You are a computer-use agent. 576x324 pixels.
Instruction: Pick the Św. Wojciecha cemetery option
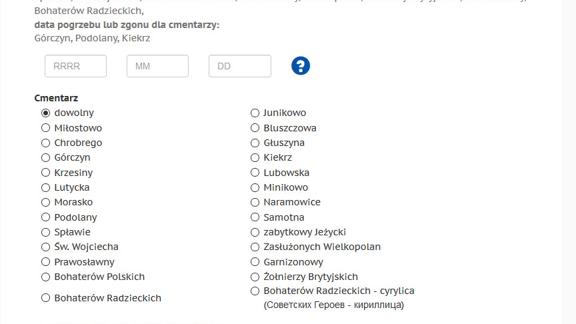pos(46,247)
